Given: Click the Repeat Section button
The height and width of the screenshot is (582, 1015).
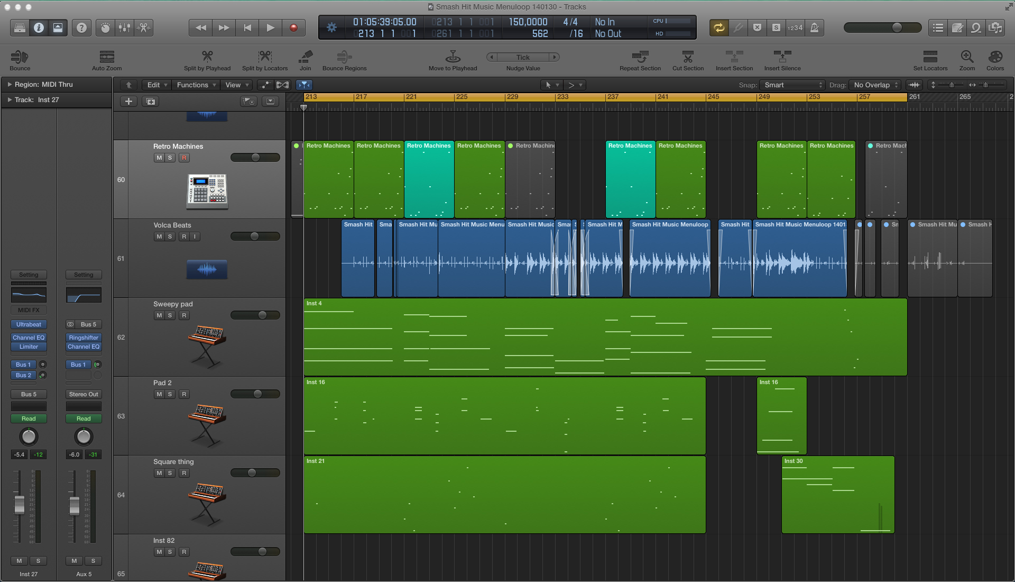Looking at the screenshot, I should click(640, 60).
